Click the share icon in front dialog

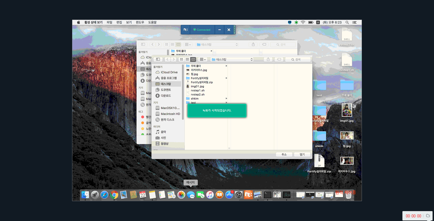[x=268, y=59]
